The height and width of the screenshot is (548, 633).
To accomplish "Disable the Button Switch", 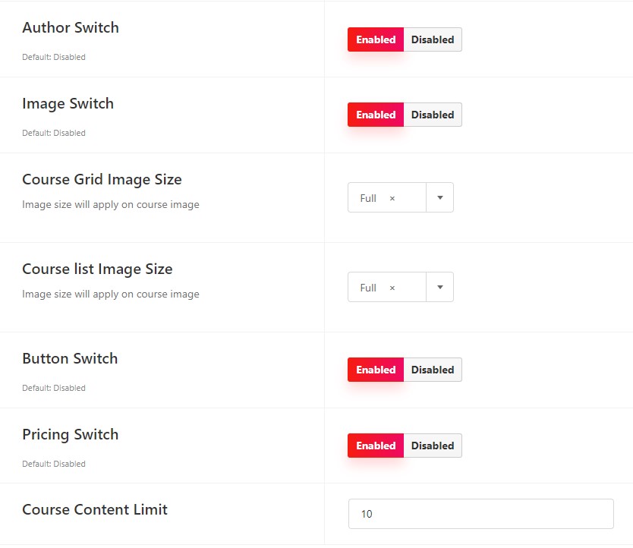I will click(433, 370).
